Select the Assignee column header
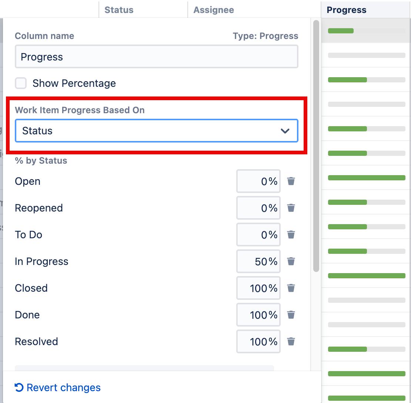This screenshot has width=411, height=403. pos(213,10)
